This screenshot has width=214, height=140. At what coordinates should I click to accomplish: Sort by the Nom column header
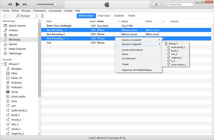click(49, 21)
